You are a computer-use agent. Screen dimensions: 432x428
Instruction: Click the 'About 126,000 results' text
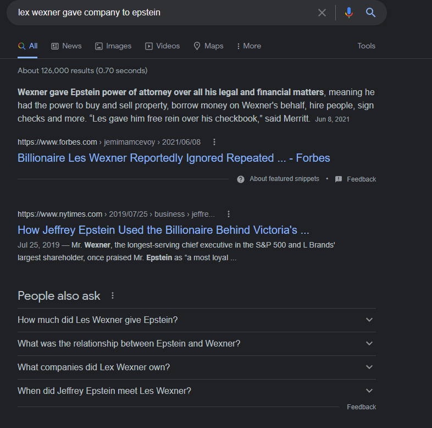82,70
